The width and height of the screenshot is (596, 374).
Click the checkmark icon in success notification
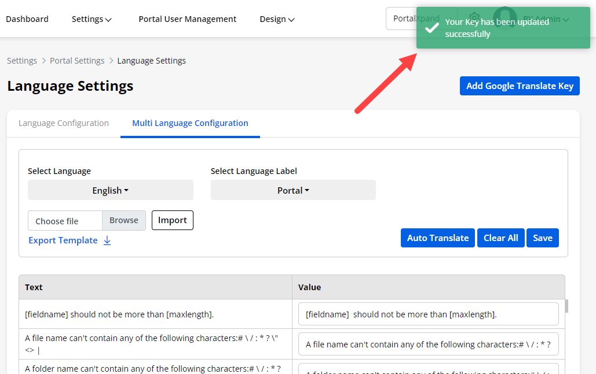tap(432, 28)
